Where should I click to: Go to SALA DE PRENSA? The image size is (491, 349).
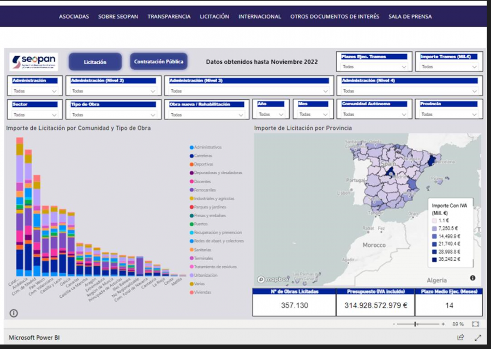tap(410, 16)
